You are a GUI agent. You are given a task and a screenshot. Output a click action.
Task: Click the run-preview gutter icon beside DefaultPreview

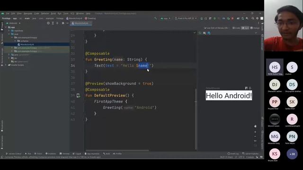point(78,95)
